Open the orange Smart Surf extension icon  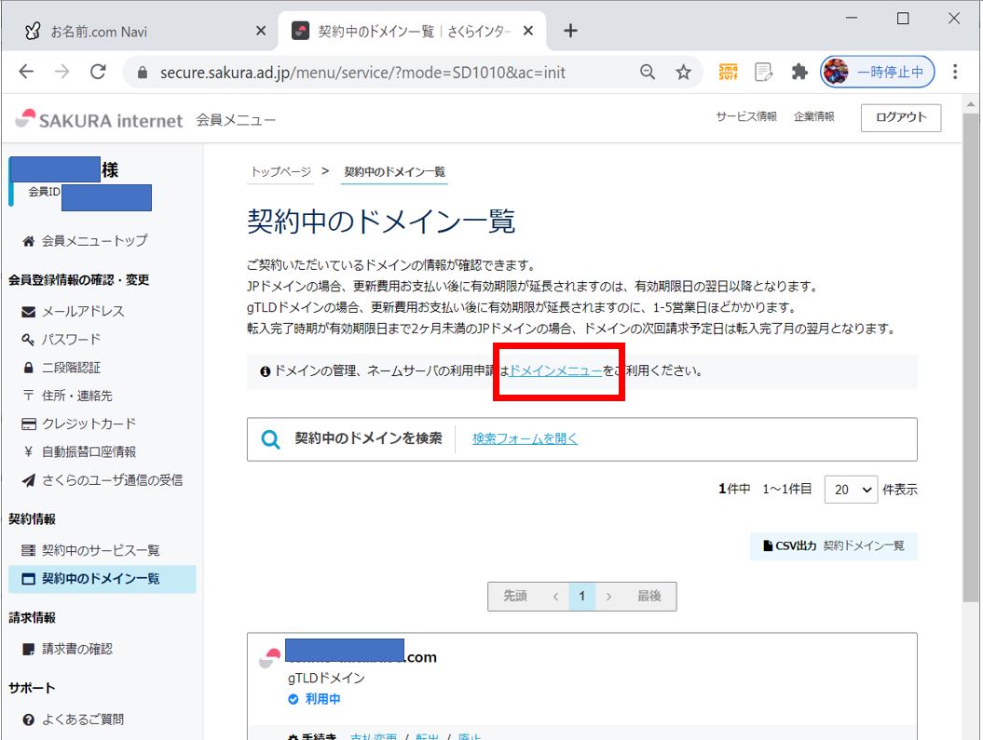pyautogui.click(x=728, y=72)
